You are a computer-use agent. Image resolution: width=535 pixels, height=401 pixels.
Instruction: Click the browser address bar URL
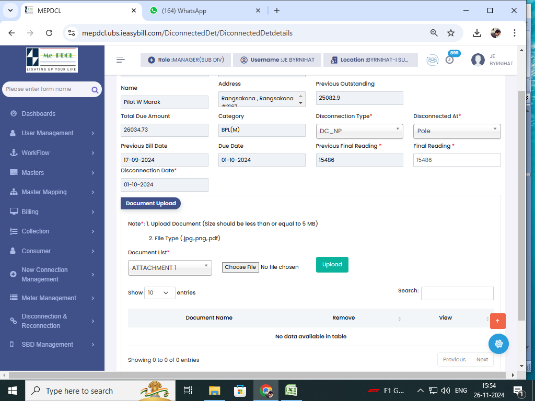(188, 33)
